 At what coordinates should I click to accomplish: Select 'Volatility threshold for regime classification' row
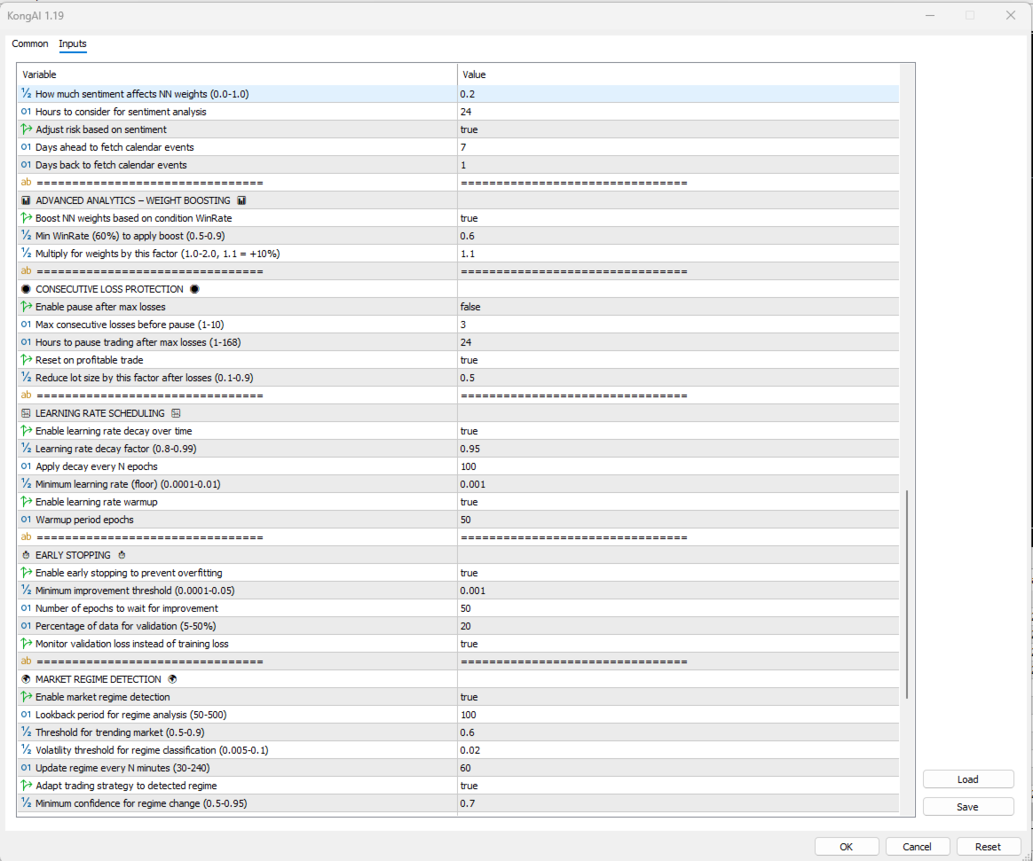(459, 750)
